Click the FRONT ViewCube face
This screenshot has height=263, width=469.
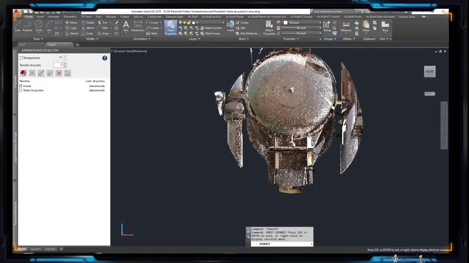pyautogui.click(x=430, y=72)
